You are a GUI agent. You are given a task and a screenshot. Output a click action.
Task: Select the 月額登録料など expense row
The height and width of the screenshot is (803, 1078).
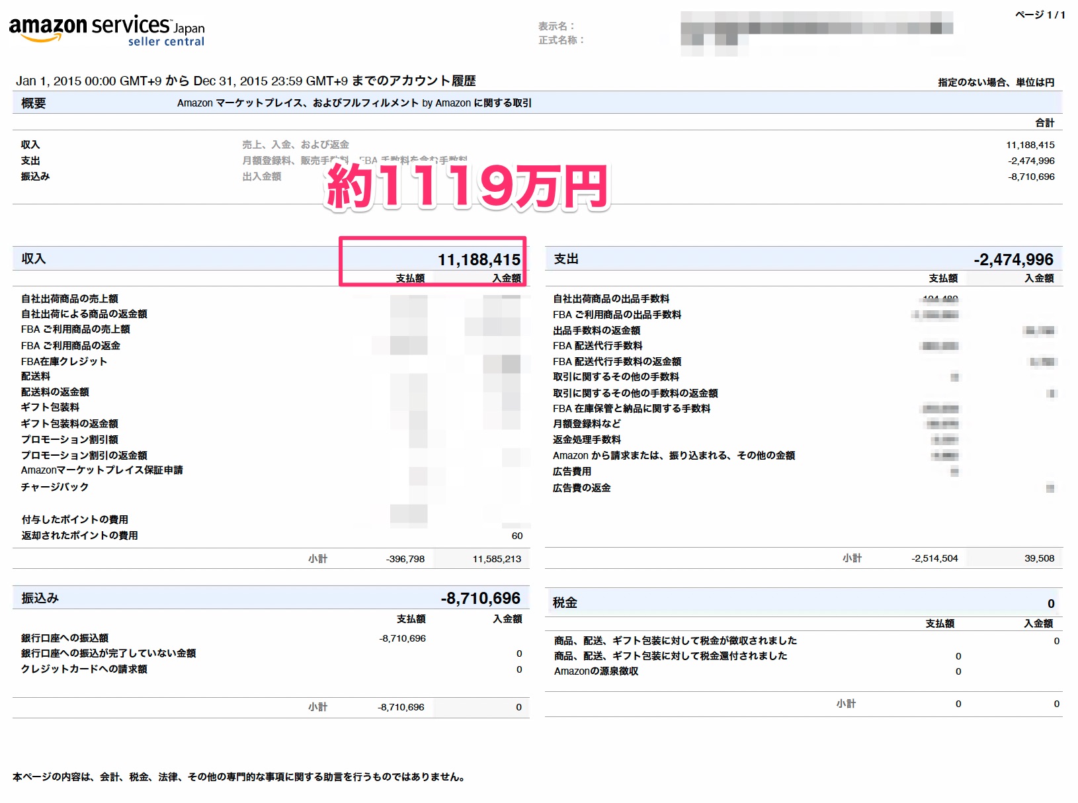(x=587, y=423)
